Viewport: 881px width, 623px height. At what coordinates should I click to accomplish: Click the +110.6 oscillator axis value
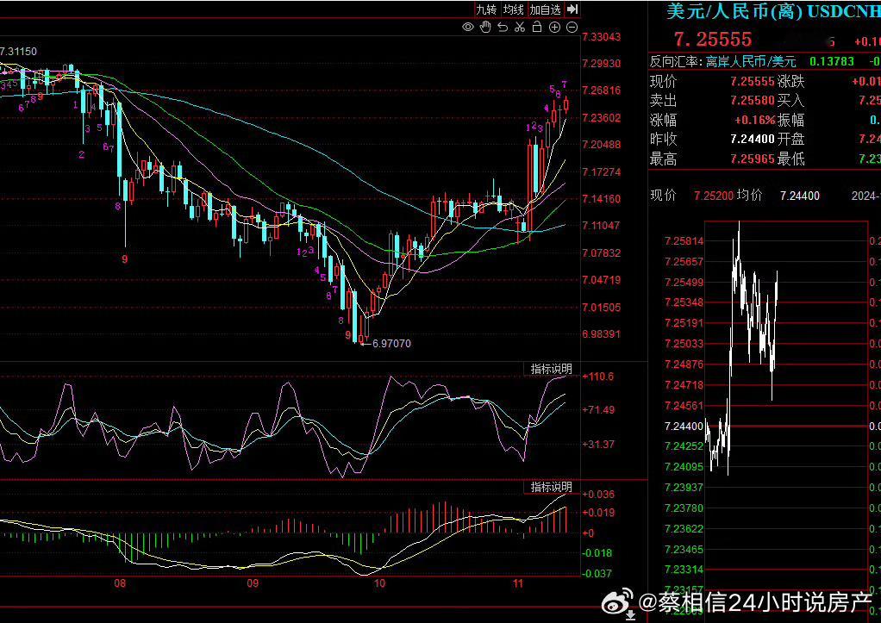click(598, 377)
